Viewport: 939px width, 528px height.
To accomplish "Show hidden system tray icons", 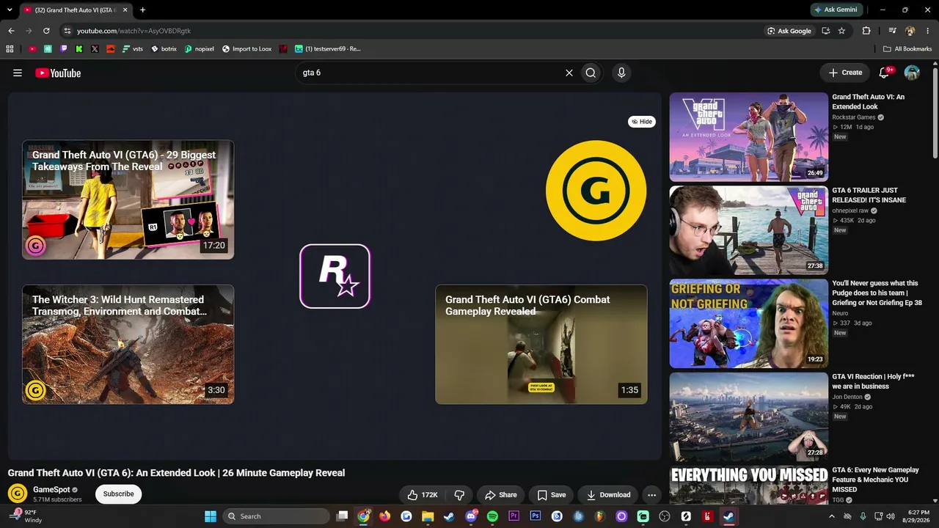I will tap(831, 516).
